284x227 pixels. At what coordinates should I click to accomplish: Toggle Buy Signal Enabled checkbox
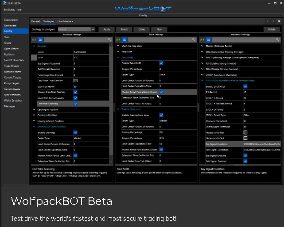click(x=245, y=156)
